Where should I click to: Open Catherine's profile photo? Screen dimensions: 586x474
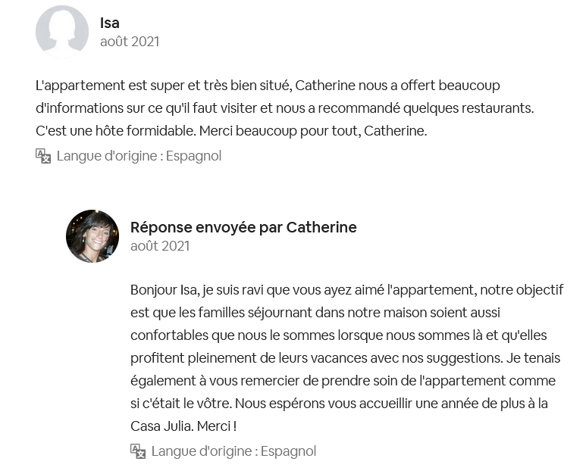click(92, 236)
